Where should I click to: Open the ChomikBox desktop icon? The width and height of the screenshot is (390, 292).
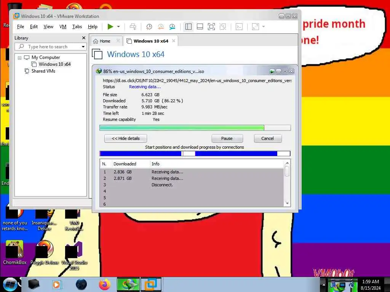tap(15, 253)
